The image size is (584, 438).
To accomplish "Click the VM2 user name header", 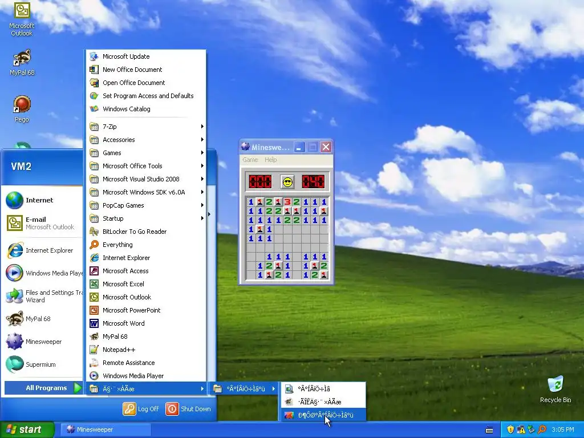I will click(x=21, y=166).
